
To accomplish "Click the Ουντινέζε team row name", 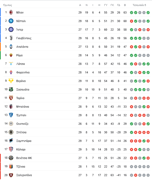I will (x=22, y=124).
